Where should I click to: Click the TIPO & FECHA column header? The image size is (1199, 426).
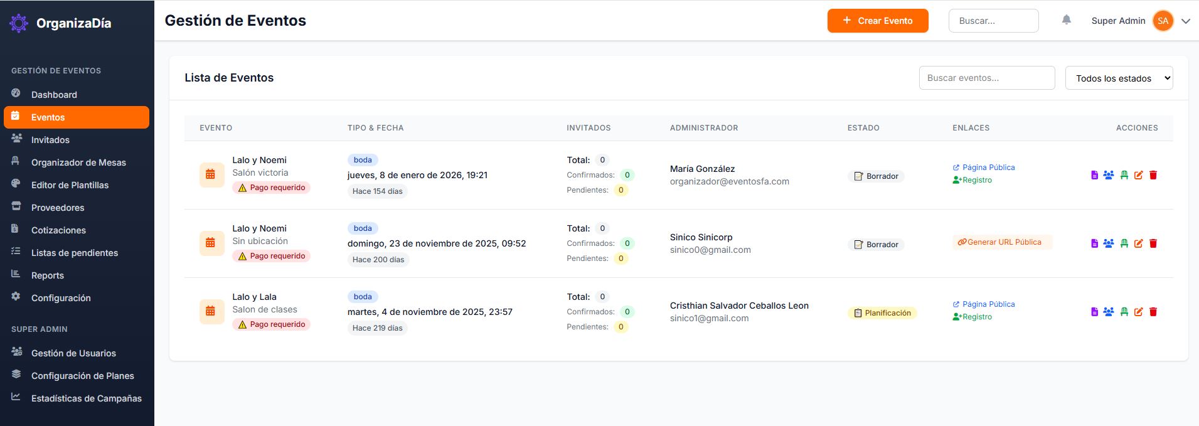[375, 128]
